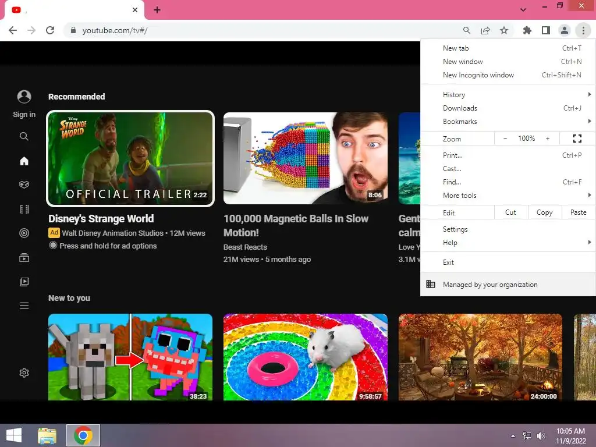Click the zoom magnifier icon in address bar
Viewport: 596px width, 447px height.
[x=467, y=30]
